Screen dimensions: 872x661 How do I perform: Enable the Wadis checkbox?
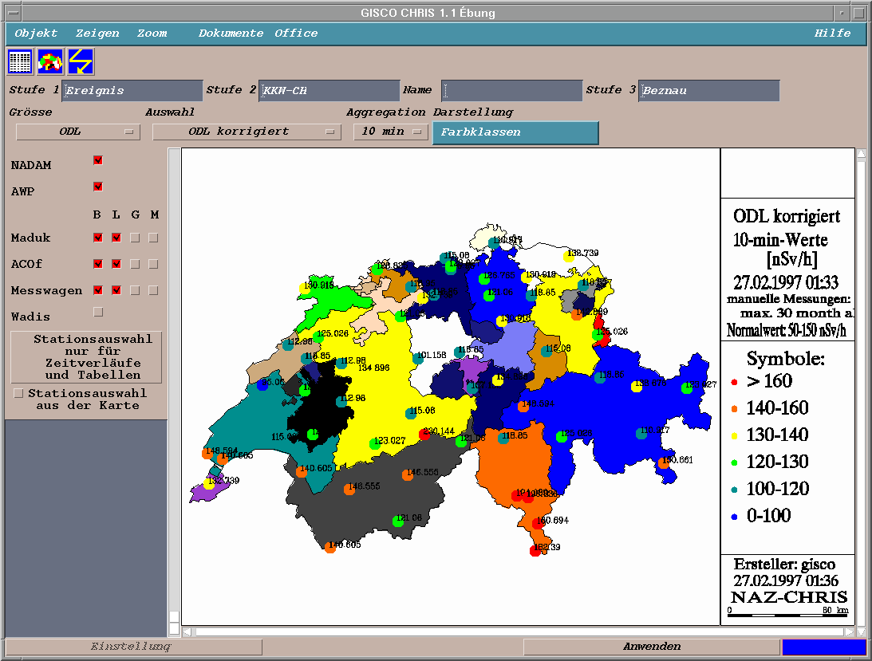(98, 312)
